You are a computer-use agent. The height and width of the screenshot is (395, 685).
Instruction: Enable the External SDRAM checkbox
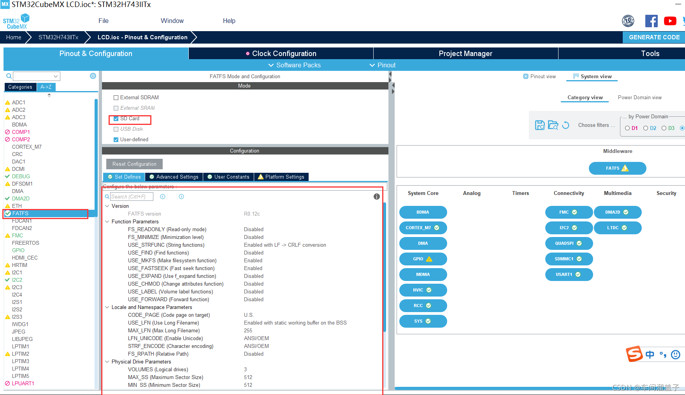(116, 98)
